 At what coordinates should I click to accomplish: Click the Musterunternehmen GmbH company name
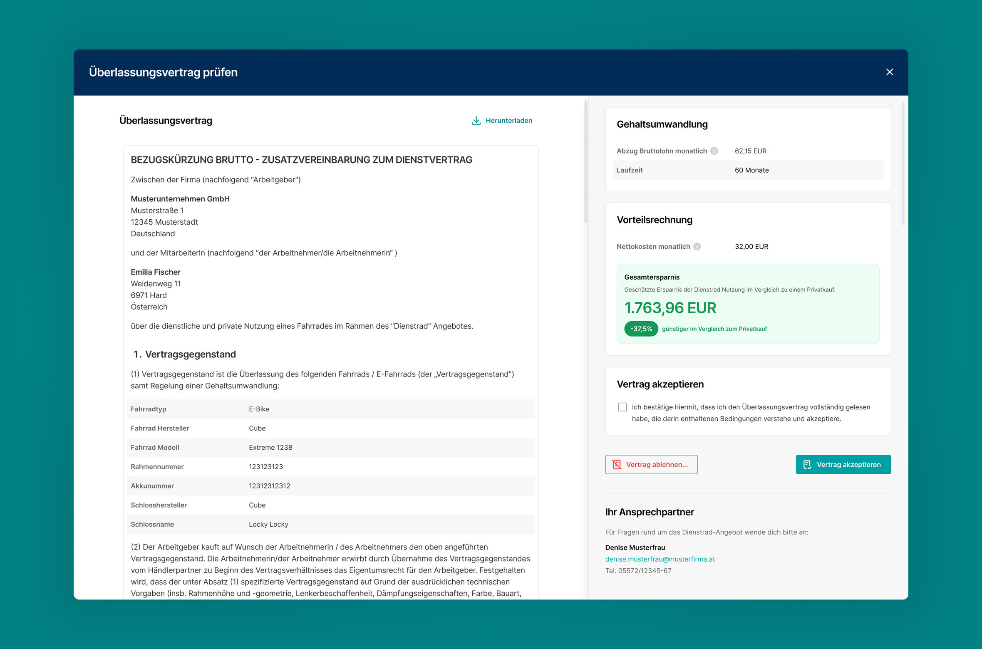tap(180, 199)
